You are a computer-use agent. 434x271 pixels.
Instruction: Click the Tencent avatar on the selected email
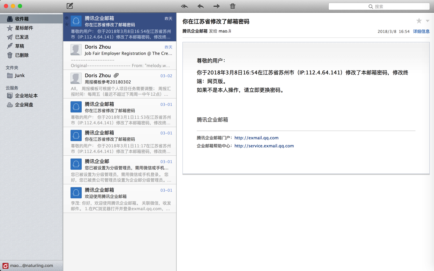[x=76, y=21]
